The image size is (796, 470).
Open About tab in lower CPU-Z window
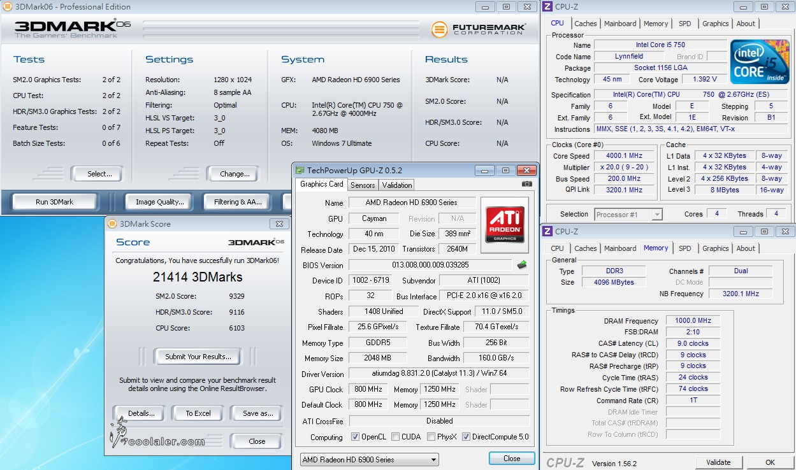(746, 248)
